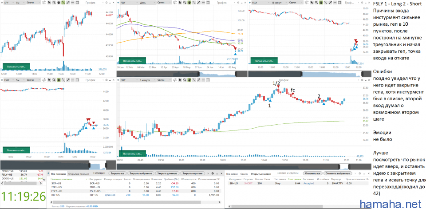Select the hand pan tool in SPY chart
426x209 pixels.
click(59, 3)
